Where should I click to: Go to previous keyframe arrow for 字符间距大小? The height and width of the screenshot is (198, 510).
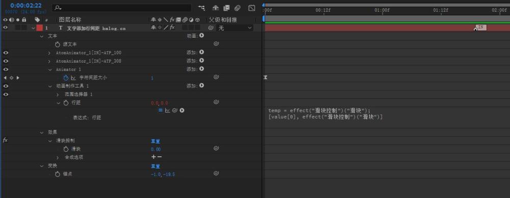point(5,78)
